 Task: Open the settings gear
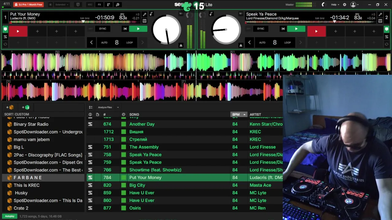tap(345, 5)
